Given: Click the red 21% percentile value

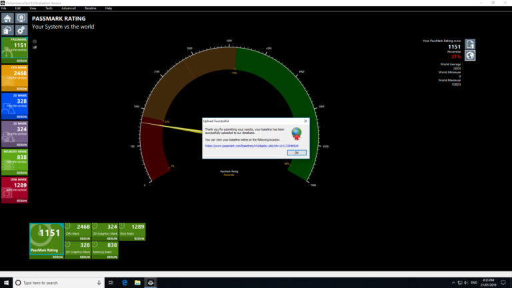Looking at the screenshot, I should (456, 57).
